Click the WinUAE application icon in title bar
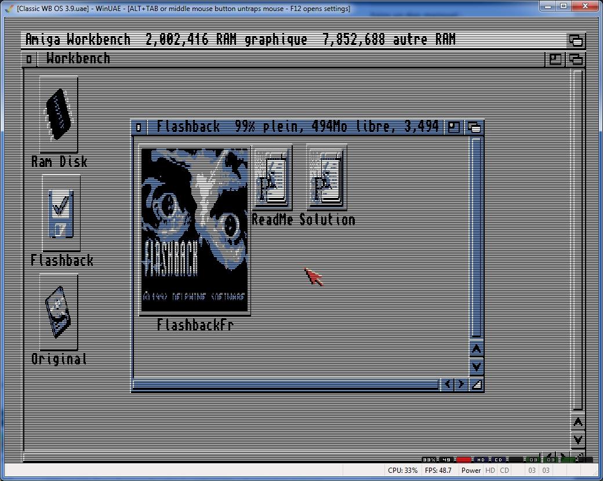 pyautogui.click(x=10, y=9)
